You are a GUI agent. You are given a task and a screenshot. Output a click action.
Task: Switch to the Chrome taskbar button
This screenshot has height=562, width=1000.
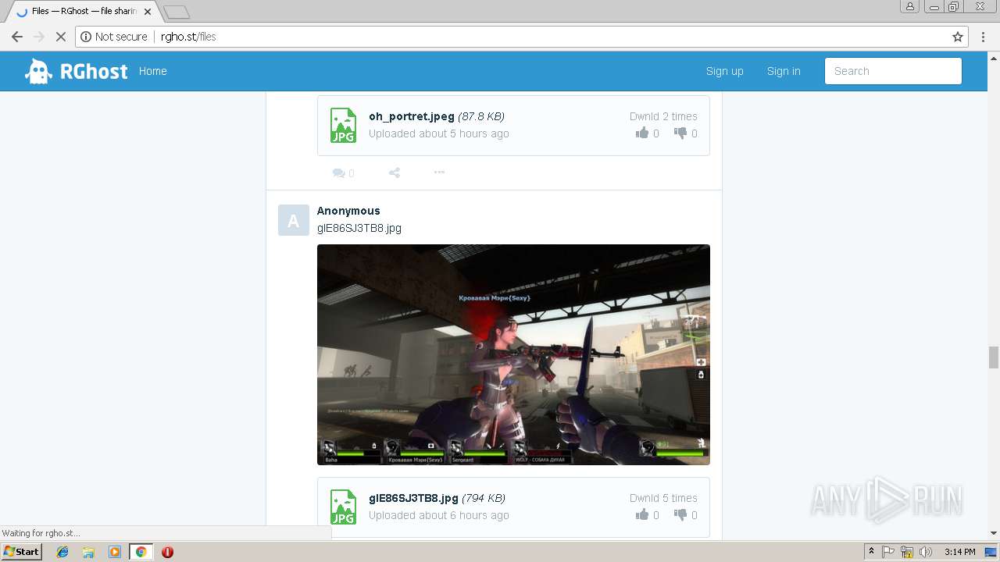tap(141, 552)
